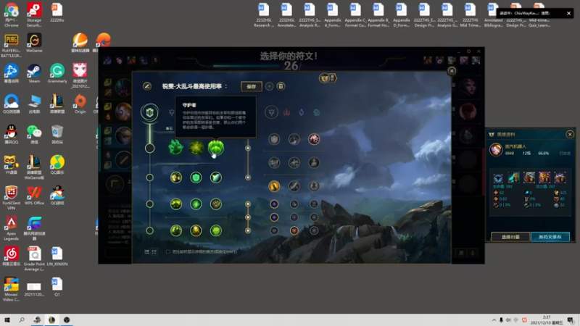The height and width of the screenshot is (326, 580).
Task: Select Attack Speed shard in first shard row
Action: pyautogui.click(x=294, y=204)
